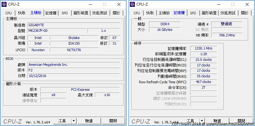The height and width of the screenshot is (126, 255).
Task: Expand 工具 dropdown arrow in right window
Action: (x=202, y=121)
